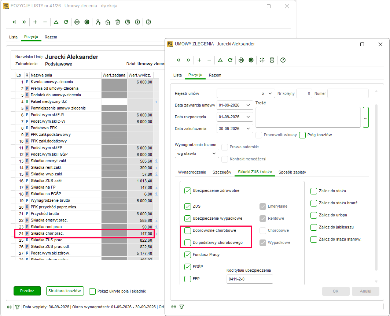Remove item with minus in POZYCJE LISTY
The image size is (390, 316).
click(45, 22)
